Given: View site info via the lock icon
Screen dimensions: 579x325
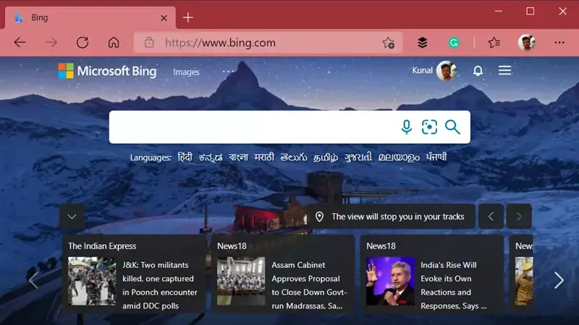Looking at the screenshot, I should [x=149, y=43].
